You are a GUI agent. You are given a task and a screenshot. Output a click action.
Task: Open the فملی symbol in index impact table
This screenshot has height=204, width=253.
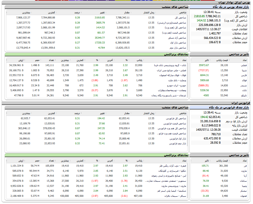tap(245, 65)
